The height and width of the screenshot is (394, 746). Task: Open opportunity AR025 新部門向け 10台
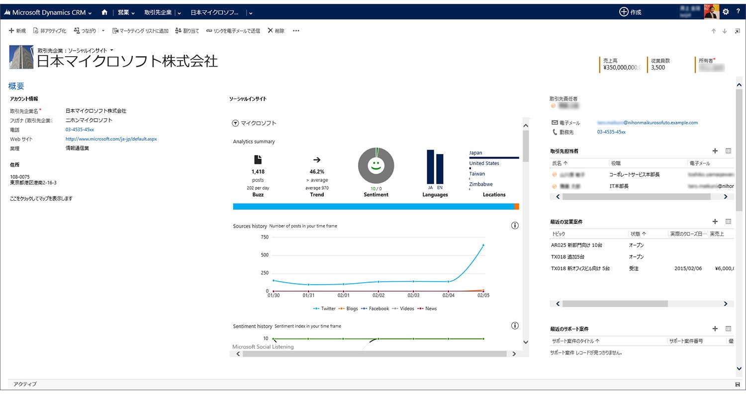[576, 245]
